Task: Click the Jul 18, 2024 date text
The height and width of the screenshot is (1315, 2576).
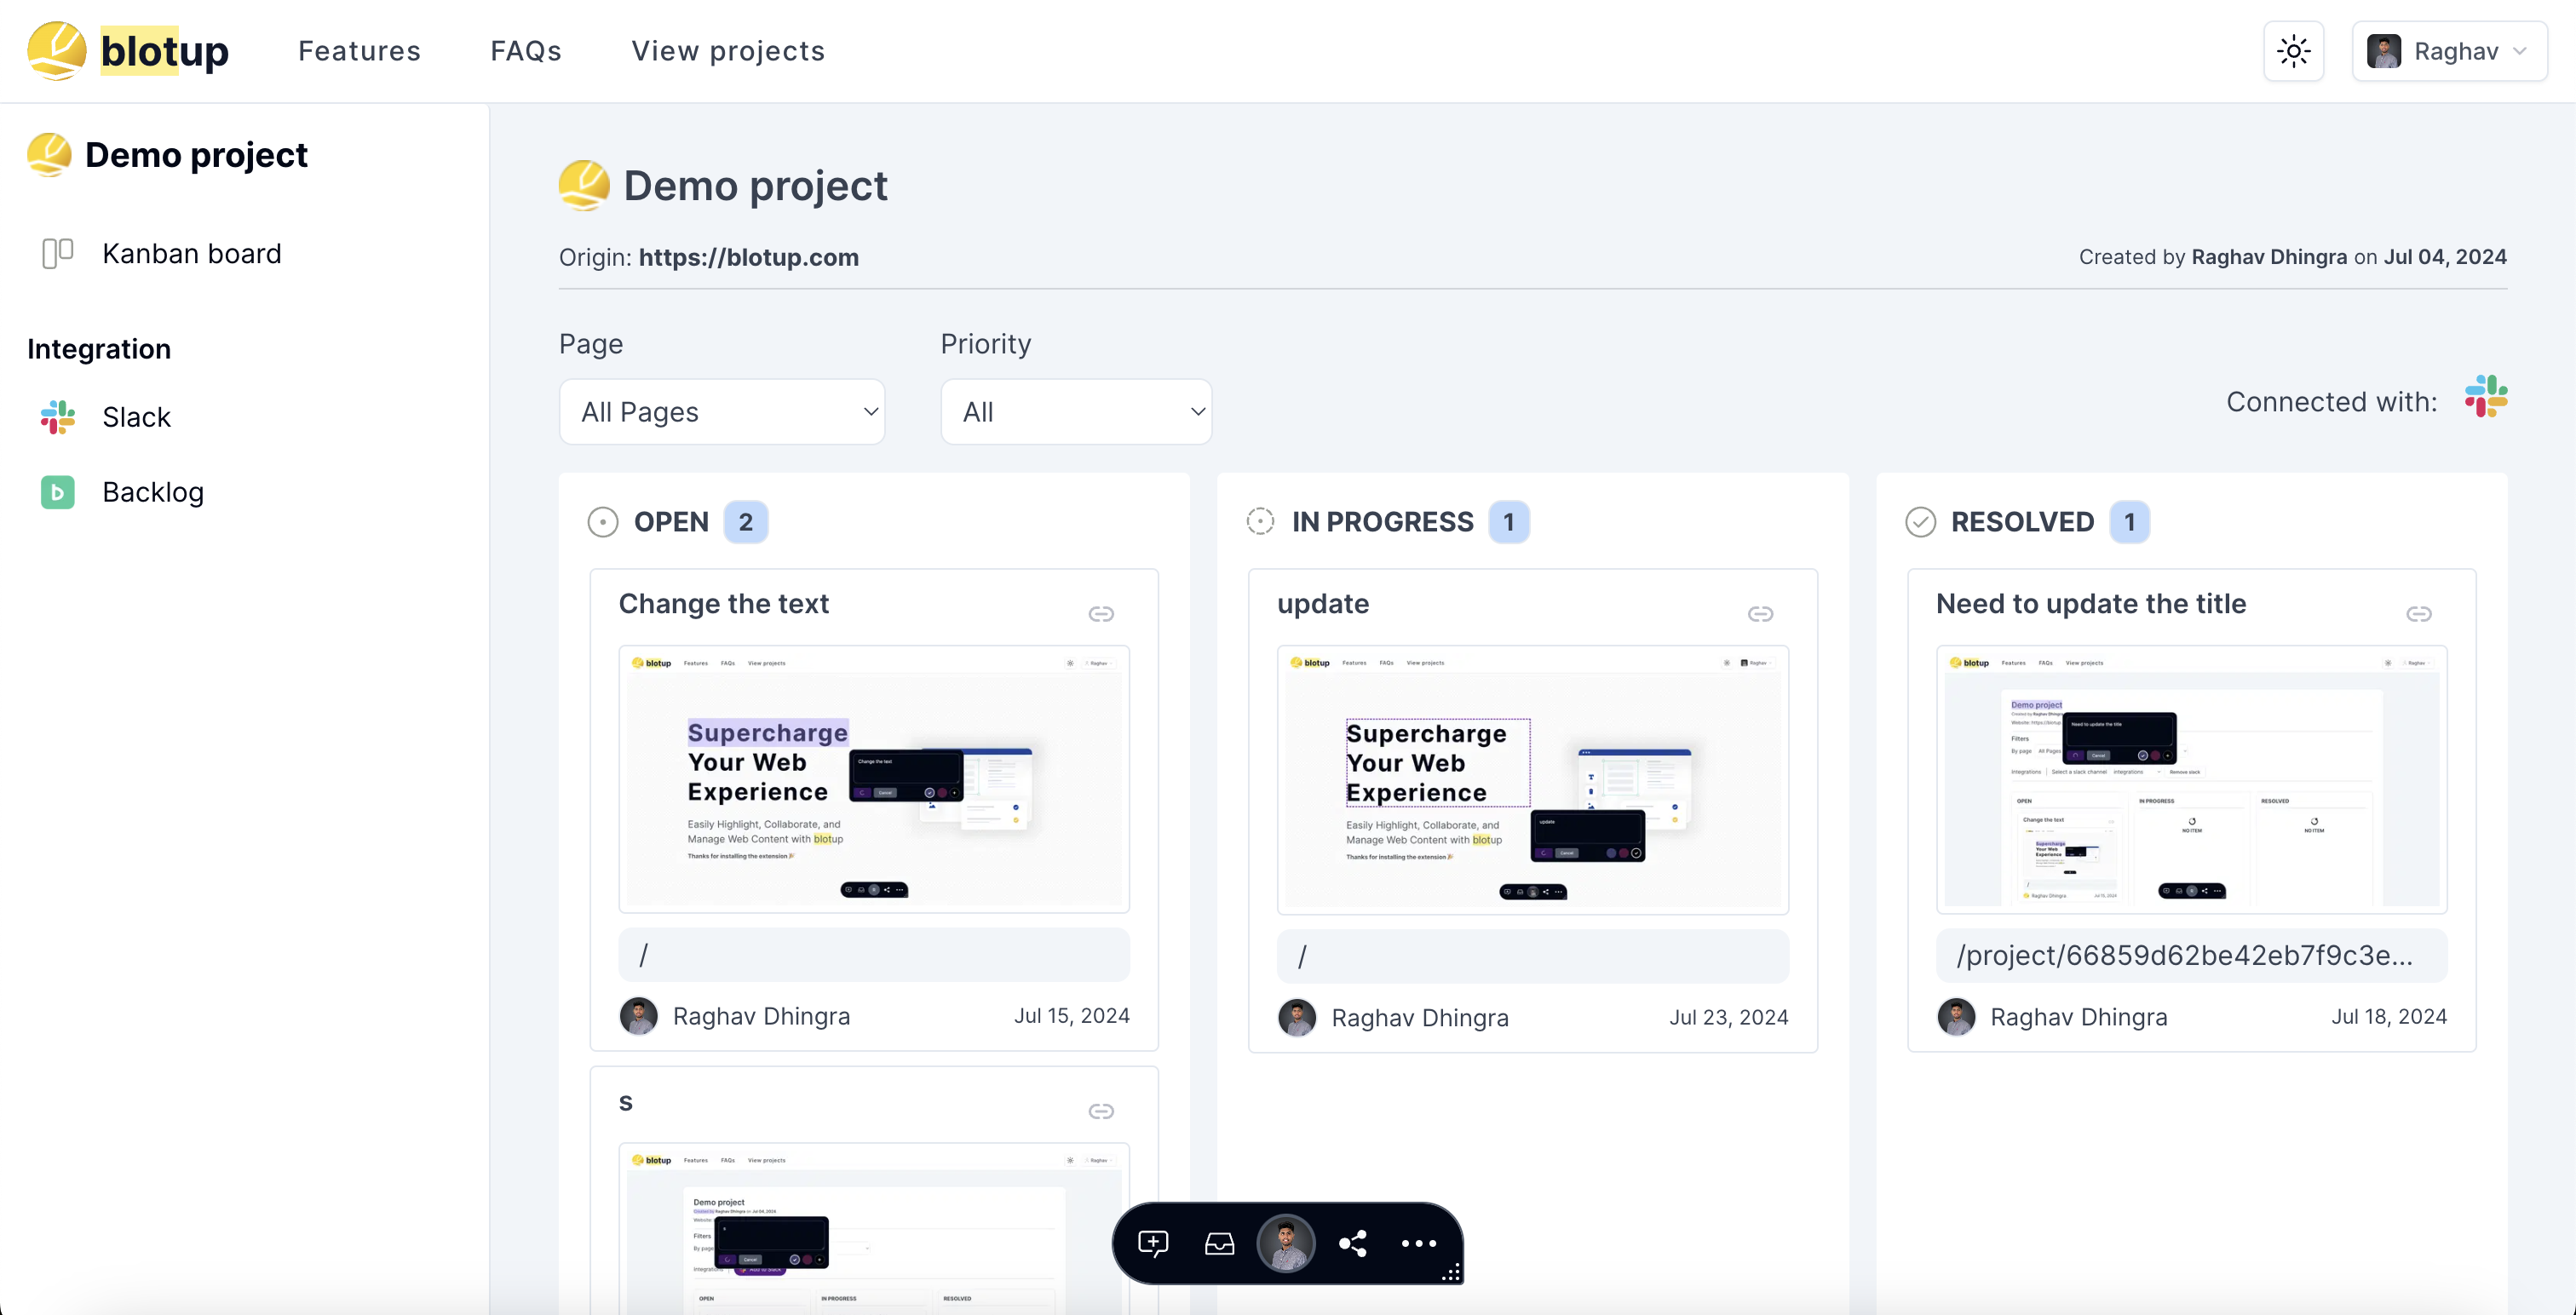Action: 2389,1017
